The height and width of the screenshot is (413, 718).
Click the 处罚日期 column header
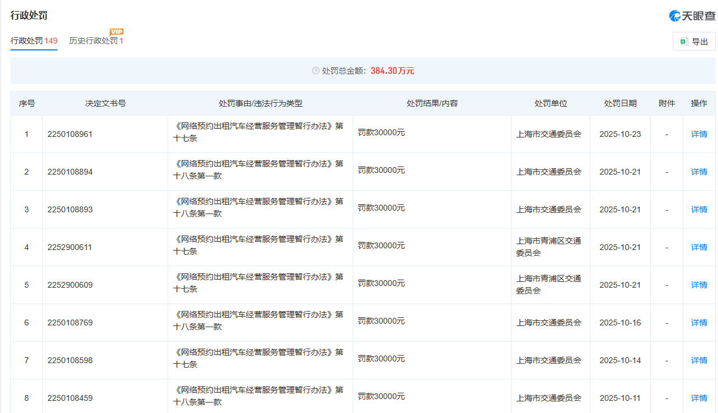coord(620,103)
